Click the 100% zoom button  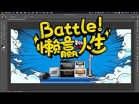[20, 17]
